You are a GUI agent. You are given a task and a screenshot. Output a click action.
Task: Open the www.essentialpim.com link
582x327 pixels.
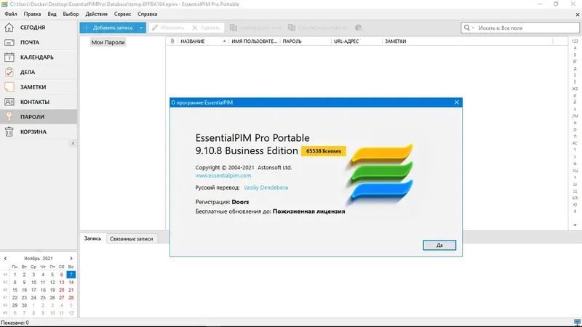click(223, 176)
